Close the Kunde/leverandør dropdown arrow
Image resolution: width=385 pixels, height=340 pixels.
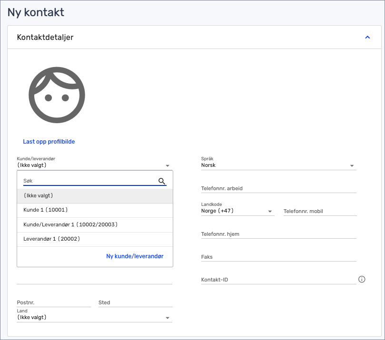(x=168, y=165)
